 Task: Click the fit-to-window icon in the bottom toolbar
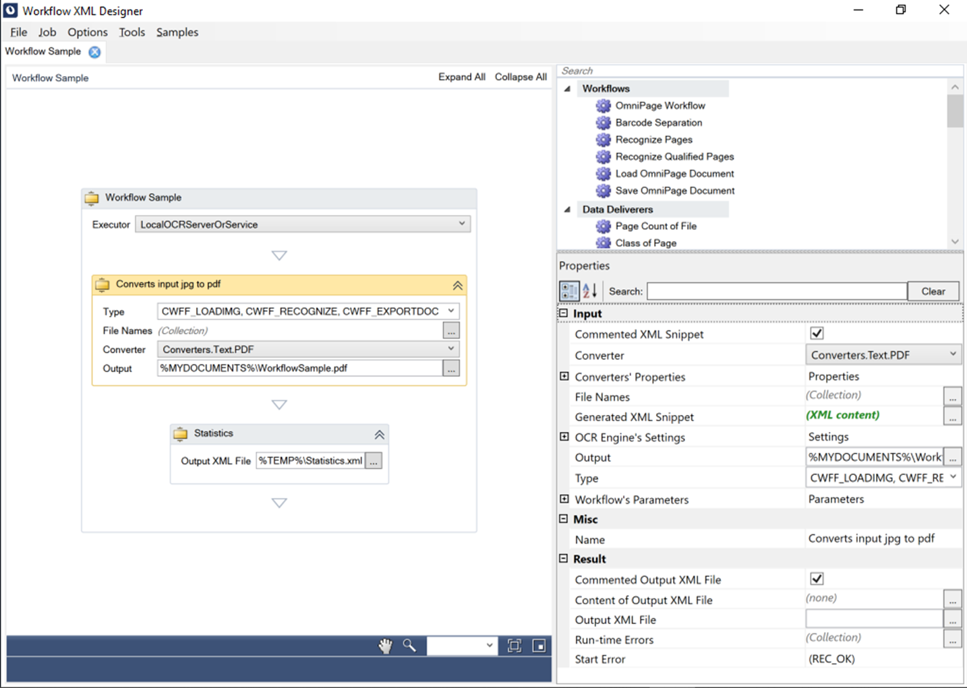click(515, 646)
